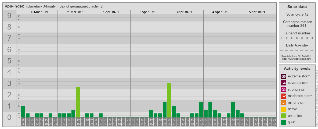This screenshot has width=318, height=129.
Task: Click the 4 Apr 1879 date header
Action: click(220, 12)
